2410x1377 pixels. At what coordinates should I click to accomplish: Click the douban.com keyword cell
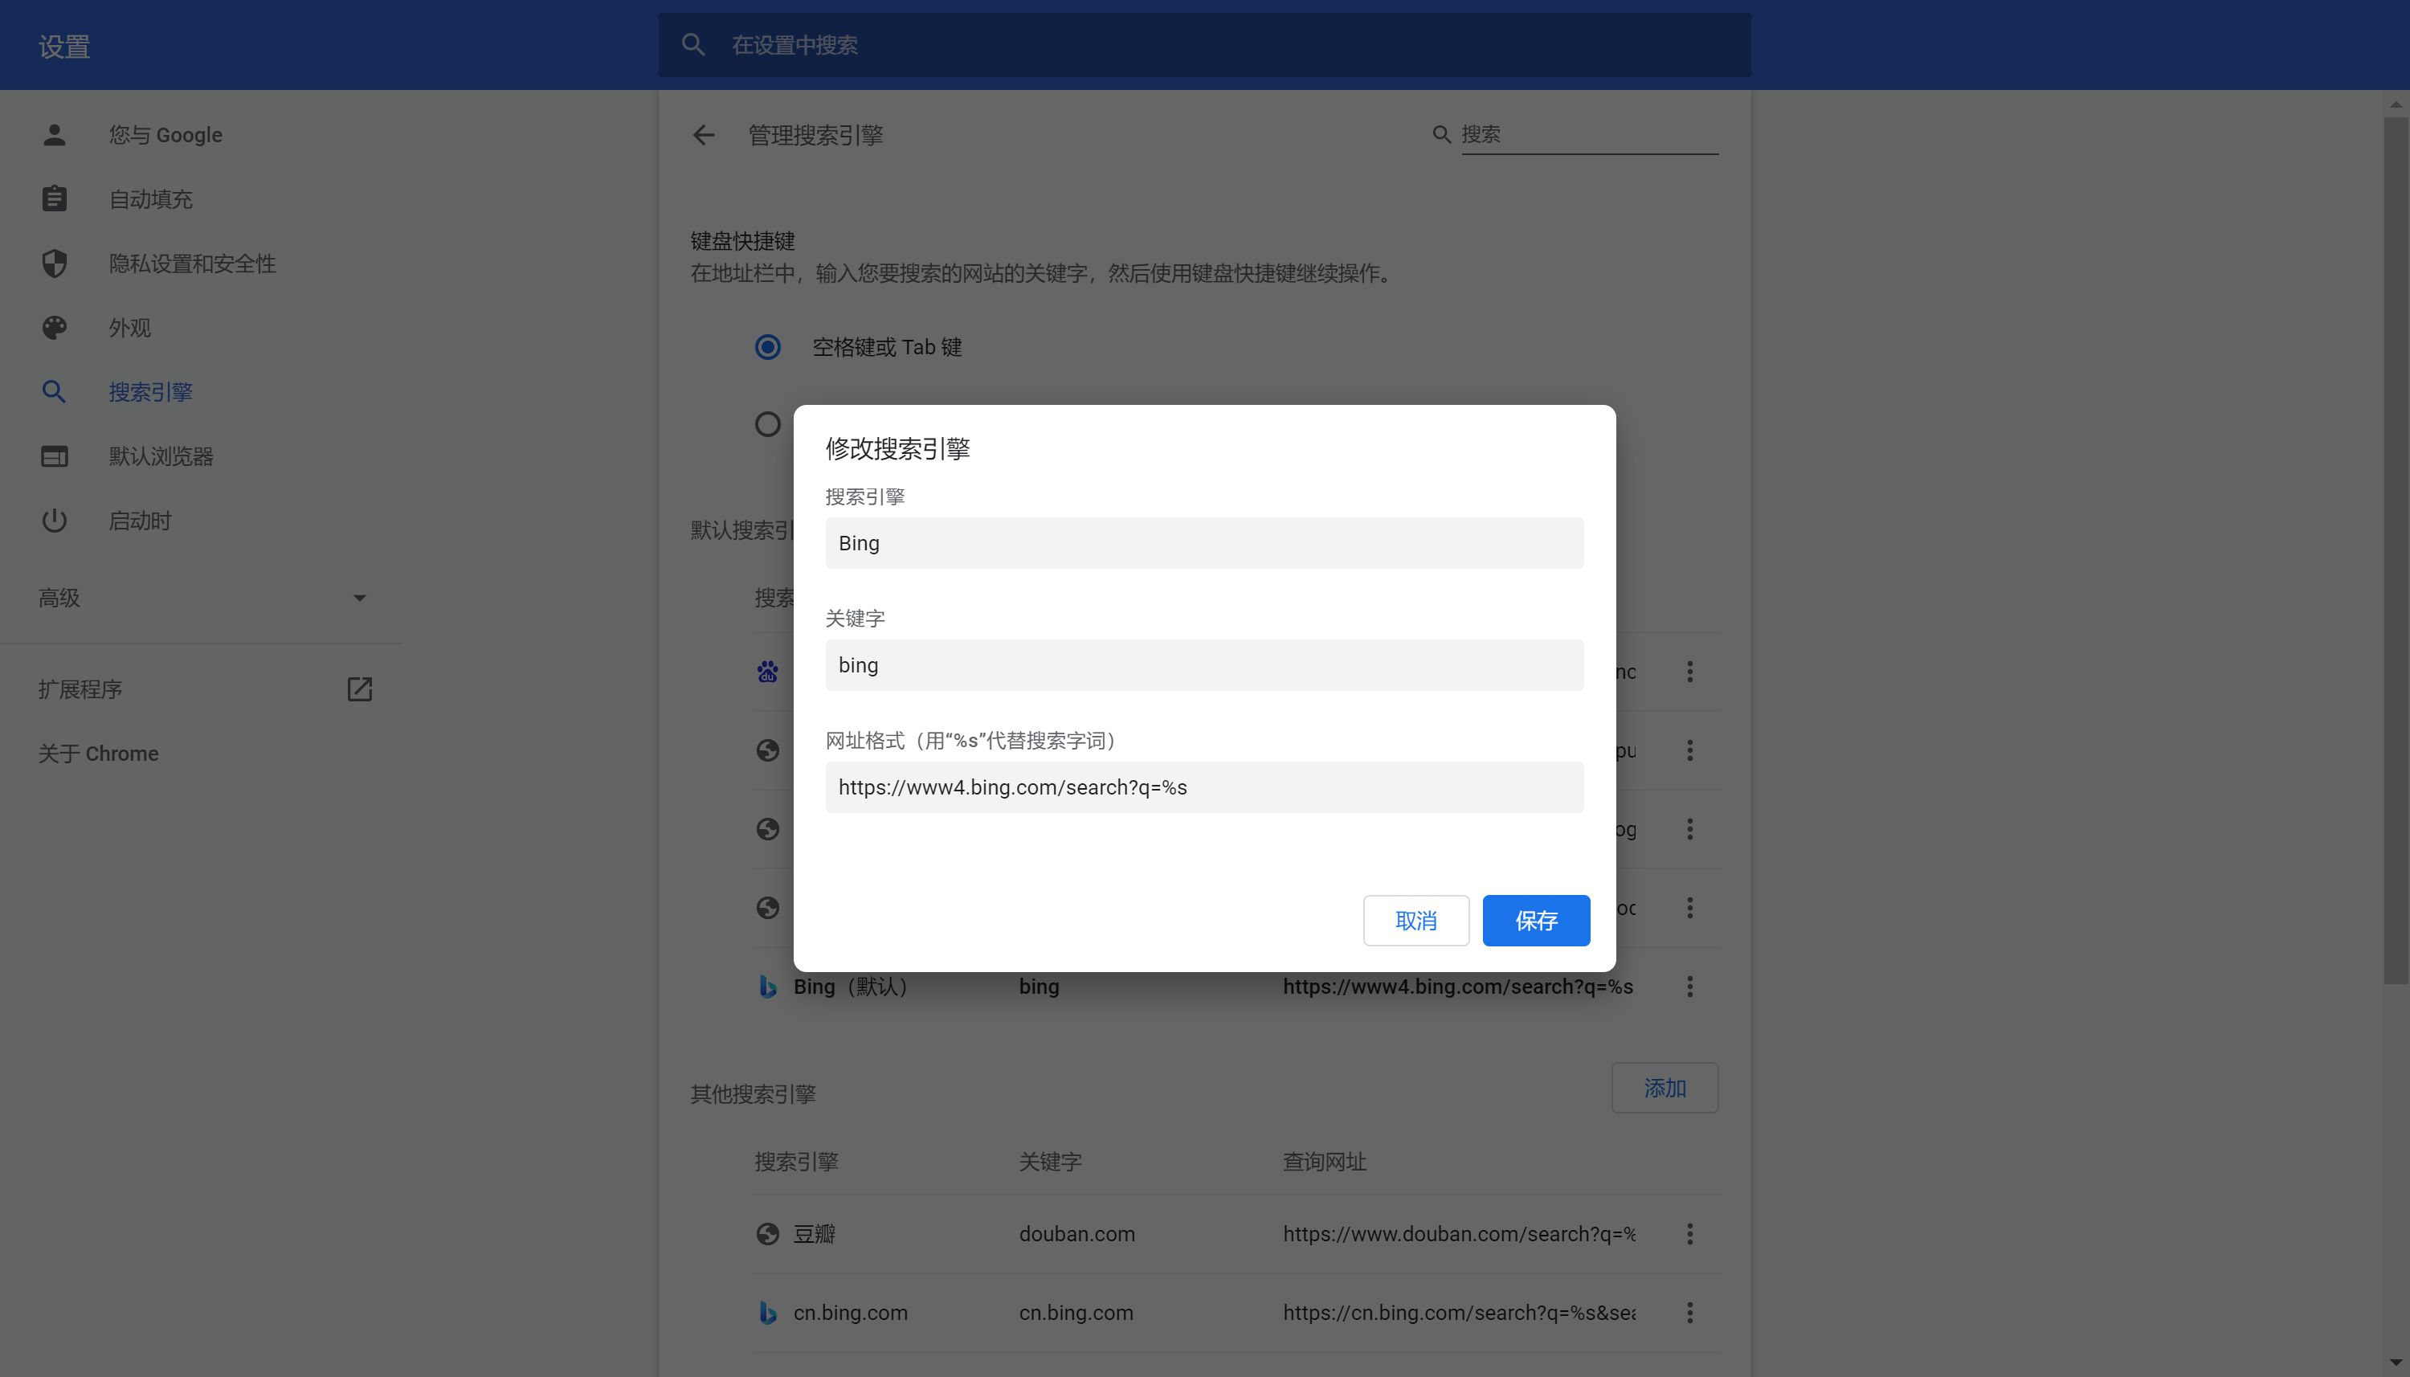[1077, 1234]
